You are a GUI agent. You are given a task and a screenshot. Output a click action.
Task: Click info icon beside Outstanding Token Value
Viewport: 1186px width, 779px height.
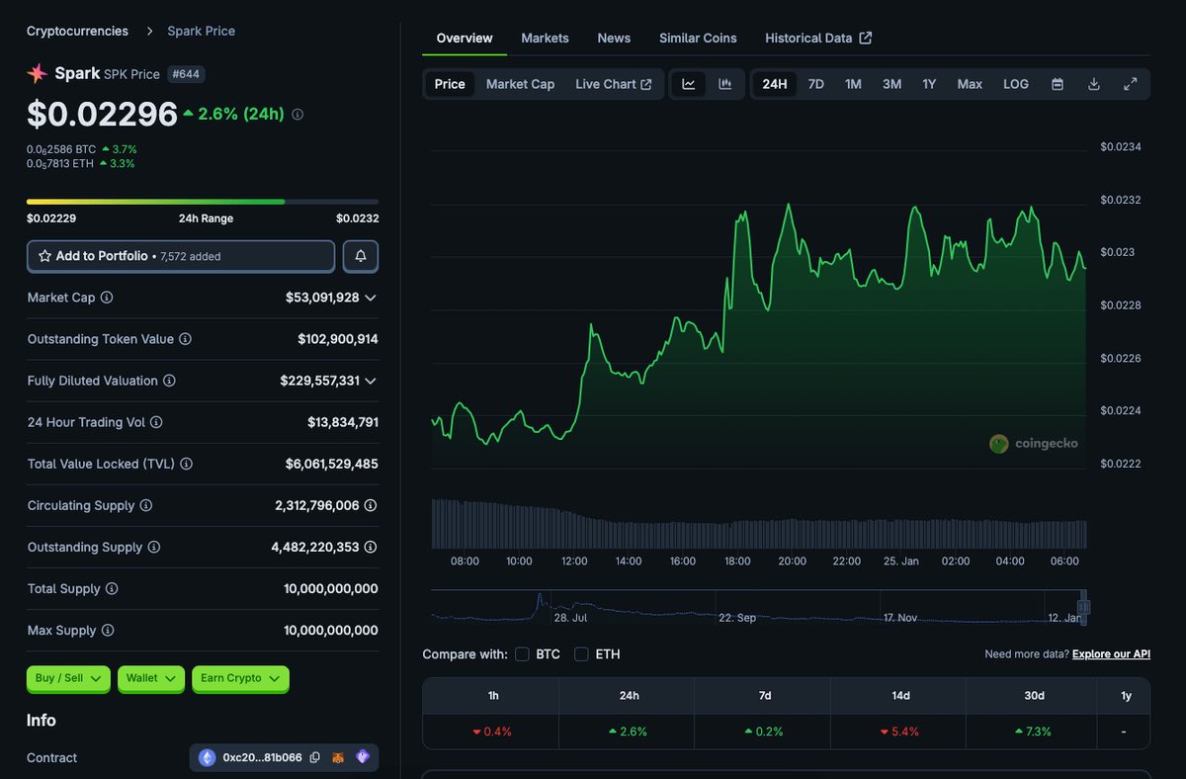185,339
